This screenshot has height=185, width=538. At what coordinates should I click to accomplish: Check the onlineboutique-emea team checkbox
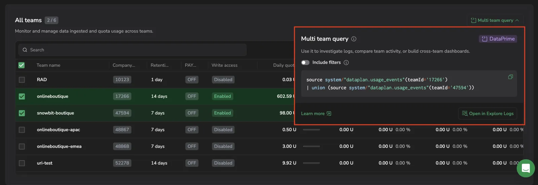click(x=22, y=146)
